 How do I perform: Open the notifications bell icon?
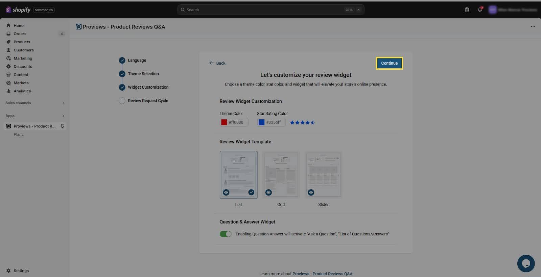click(x=479, y=10)
